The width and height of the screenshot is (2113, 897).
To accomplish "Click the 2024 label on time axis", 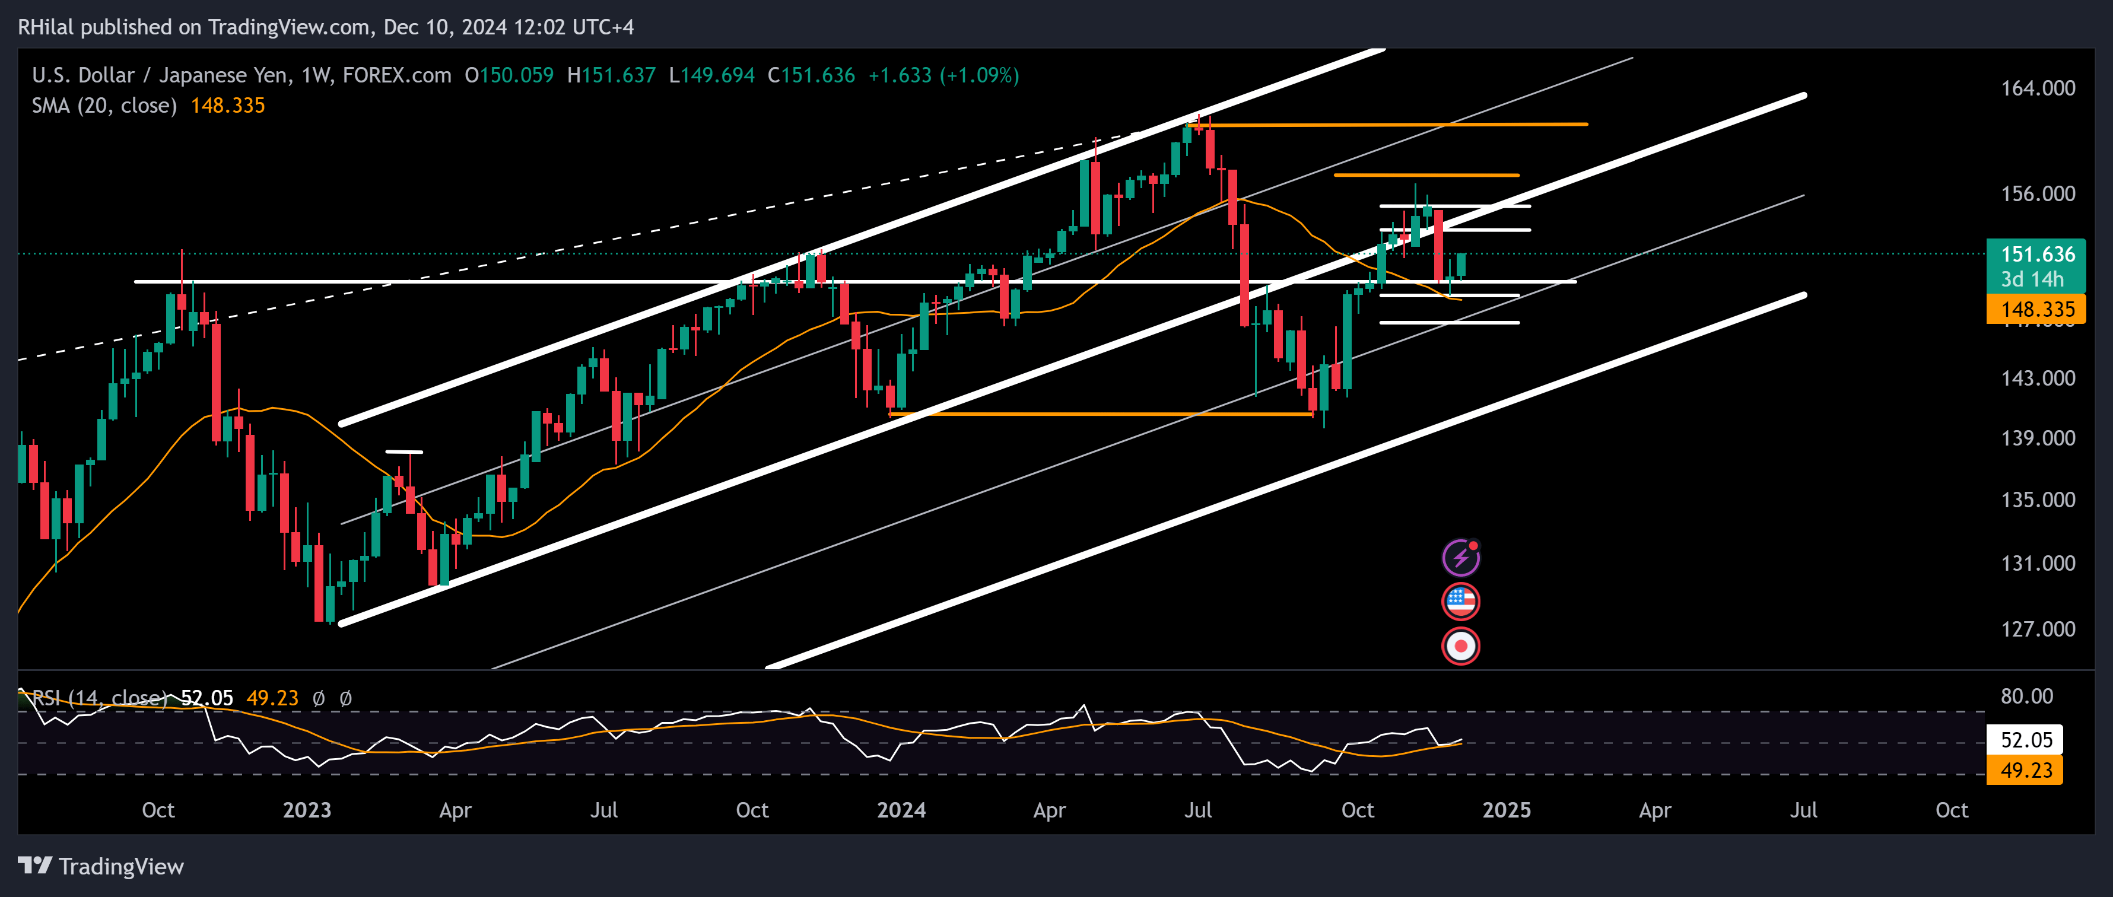I will tap(901, 810).
